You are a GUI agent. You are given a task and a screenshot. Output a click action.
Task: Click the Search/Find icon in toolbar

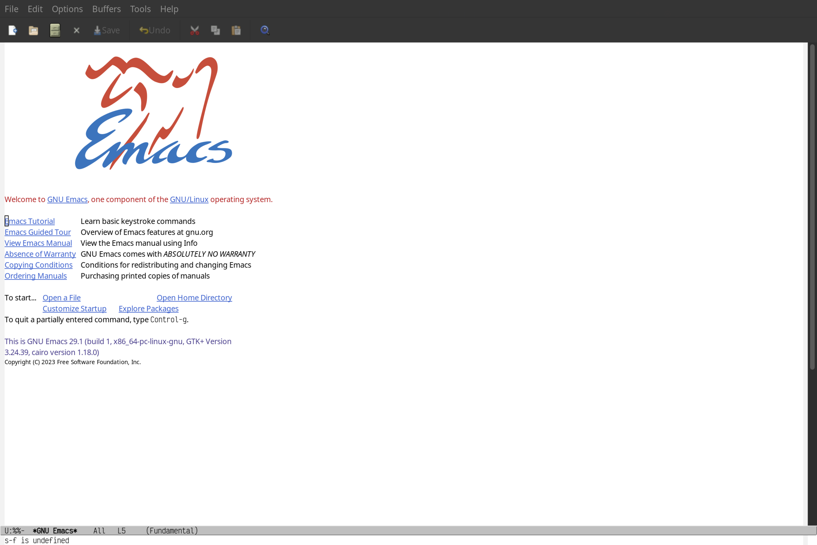pos(264,30)
